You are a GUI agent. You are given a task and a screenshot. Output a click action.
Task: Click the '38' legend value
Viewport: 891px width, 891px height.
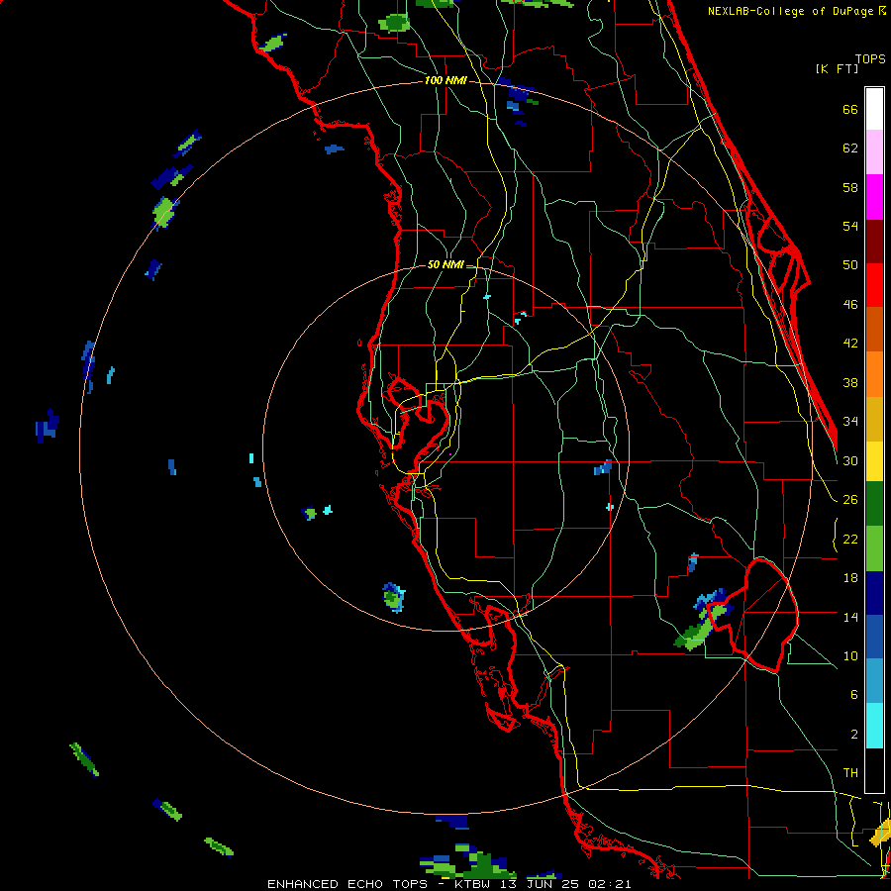click(850, 382)
